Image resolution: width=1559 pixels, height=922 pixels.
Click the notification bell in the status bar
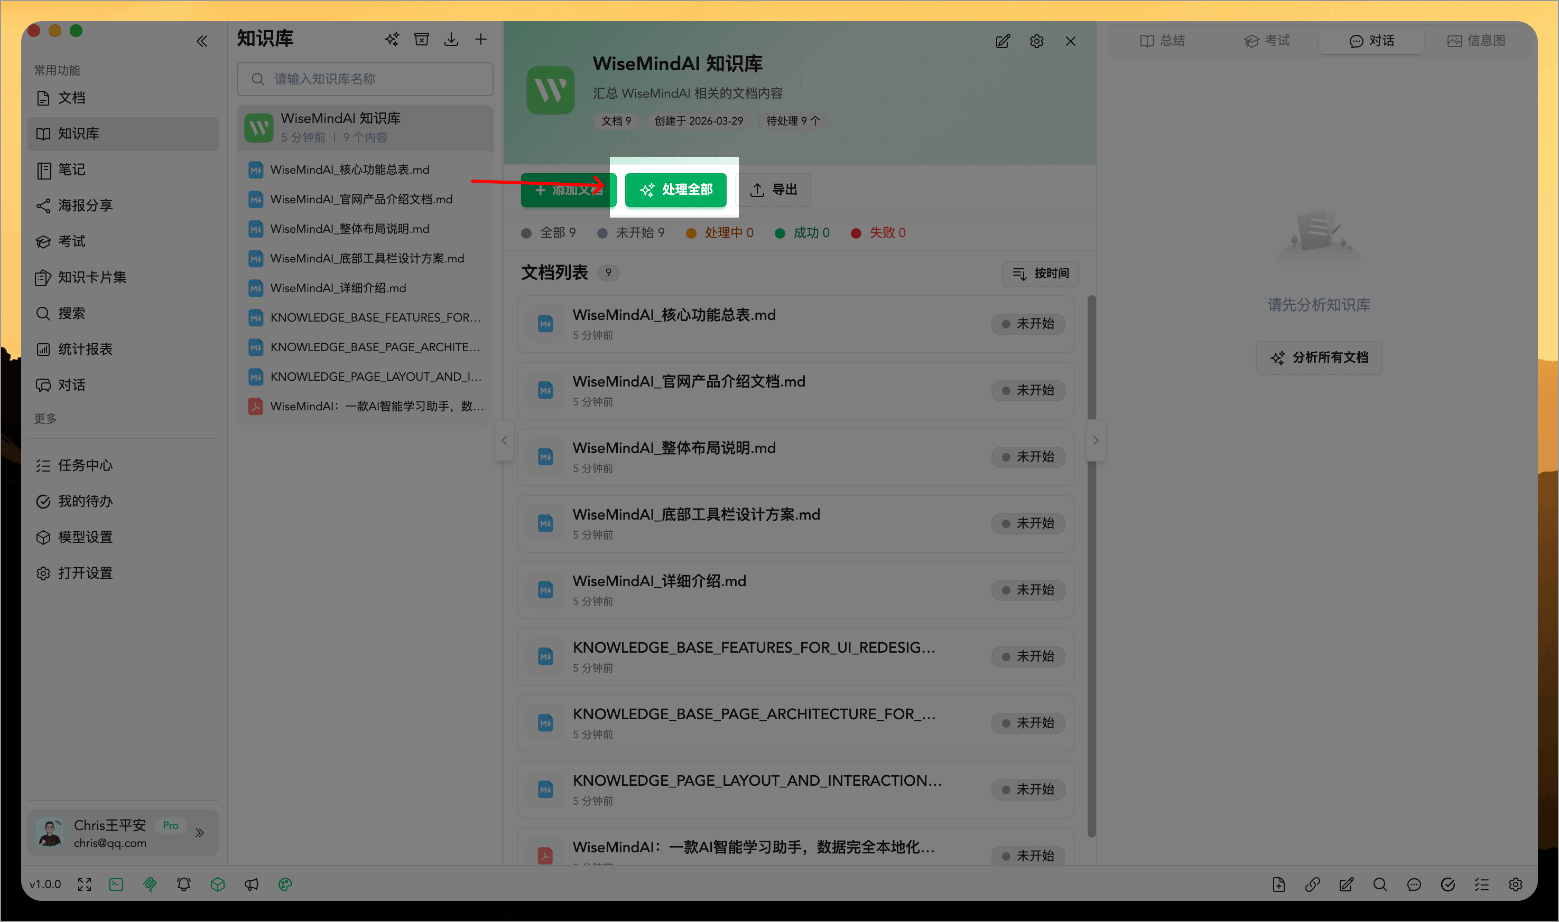click(183, 884)
